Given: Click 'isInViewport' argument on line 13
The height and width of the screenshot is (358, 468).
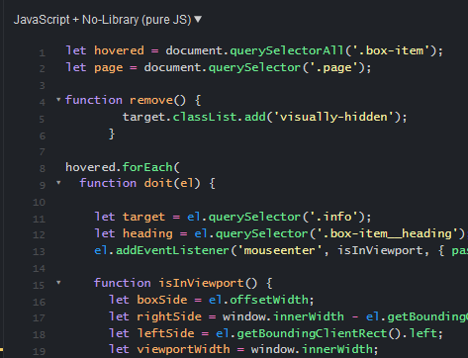Looking at the screenshot, I should [380, 250].
